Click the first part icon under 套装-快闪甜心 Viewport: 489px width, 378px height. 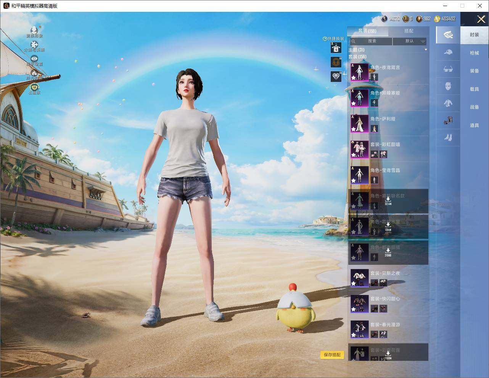click(374, 309)
